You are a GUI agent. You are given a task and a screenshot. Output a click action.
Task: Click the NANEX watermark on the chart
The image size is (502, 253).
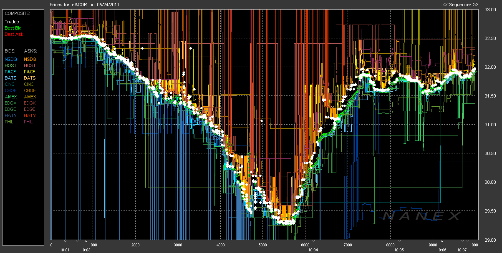pyautogui.click(x=421, y=215)
